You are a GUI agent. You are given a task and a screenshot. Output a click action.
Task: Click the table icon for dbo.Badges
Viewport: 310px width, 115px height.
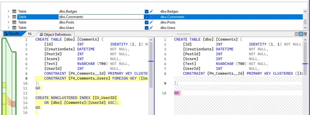pos(14,11)
